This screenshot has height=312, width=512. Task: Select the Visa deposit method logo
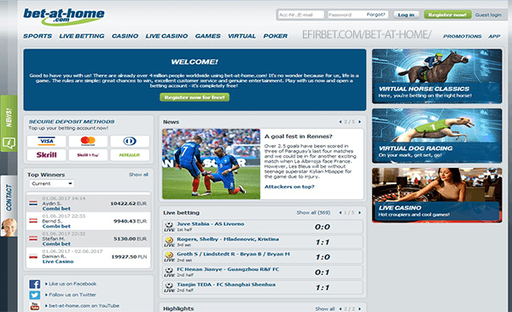click(x=46, y=141)
